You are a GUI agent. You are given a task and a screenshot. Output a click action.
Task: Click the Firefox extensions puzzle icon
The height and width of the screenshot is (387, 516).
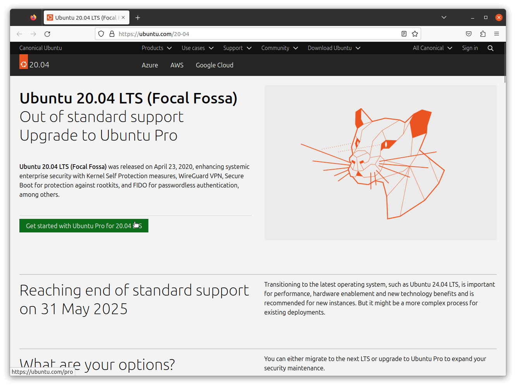[483, 34]
